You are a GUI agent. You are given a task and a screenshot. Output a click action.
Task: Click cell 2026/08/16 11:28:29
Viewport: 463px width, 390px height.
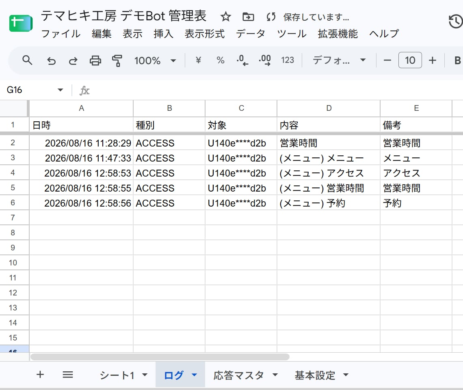click(81, 143)
